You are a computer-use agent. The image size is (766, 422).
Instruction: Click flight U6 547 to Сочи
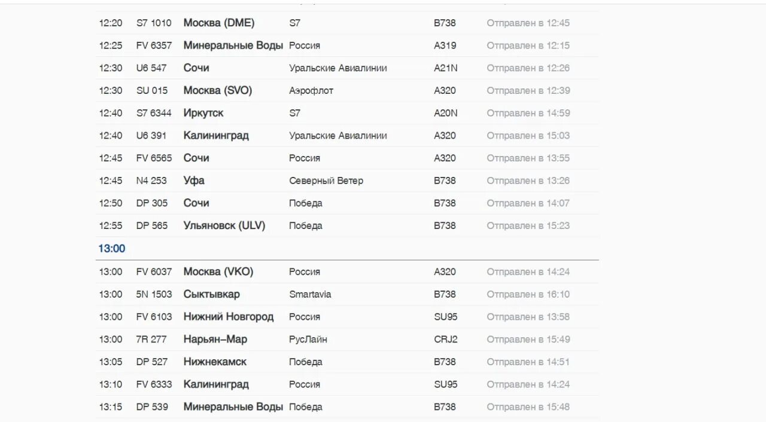[x=347, y=68]
